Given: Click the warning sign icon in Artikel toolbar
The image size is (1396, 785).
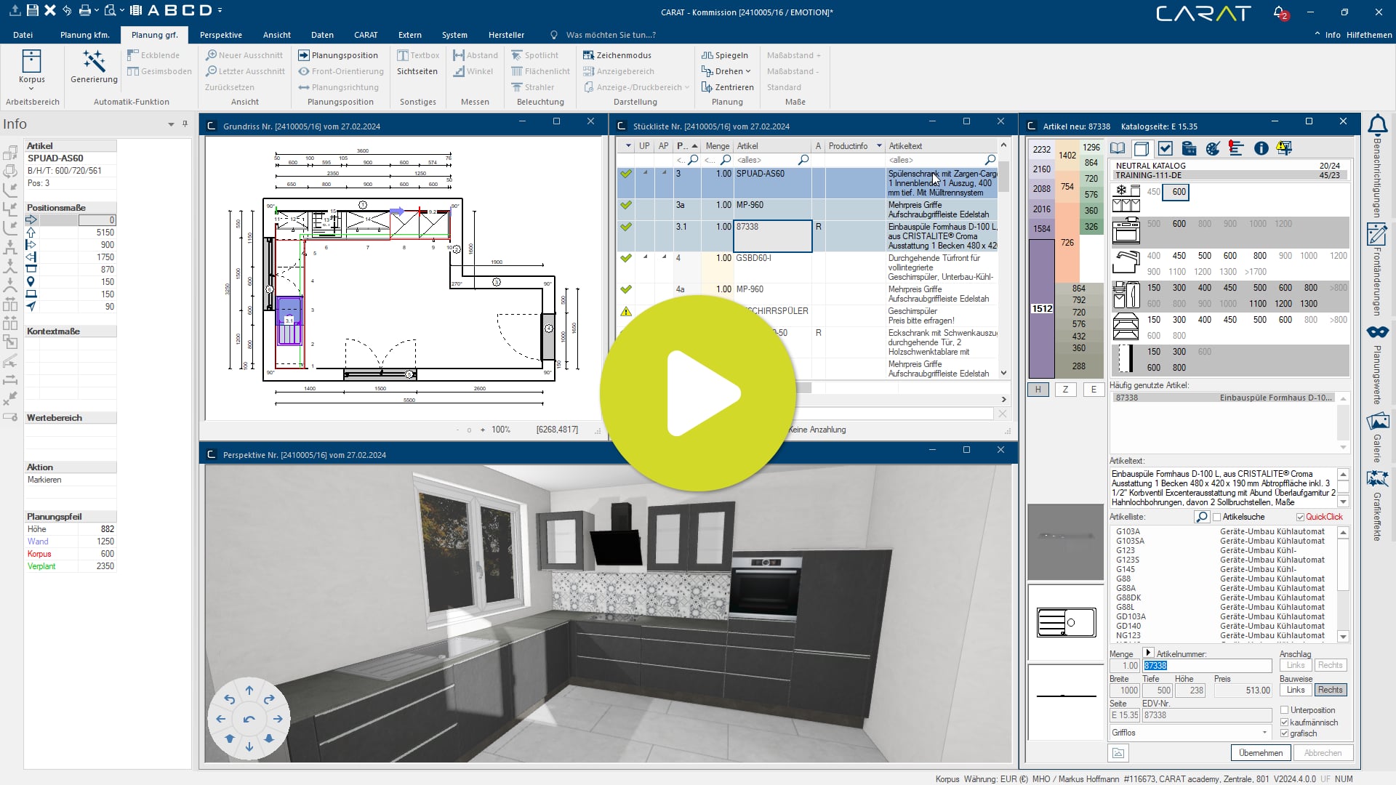Looking at the screenshot, I should [1285, 148].
